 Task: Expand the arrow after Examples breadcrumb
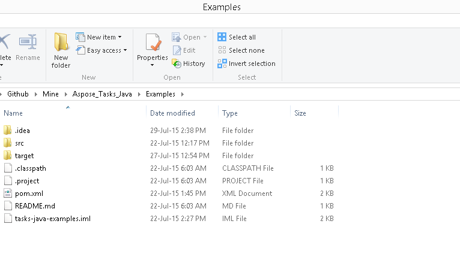pyautogui.click(x=183, y=94)
